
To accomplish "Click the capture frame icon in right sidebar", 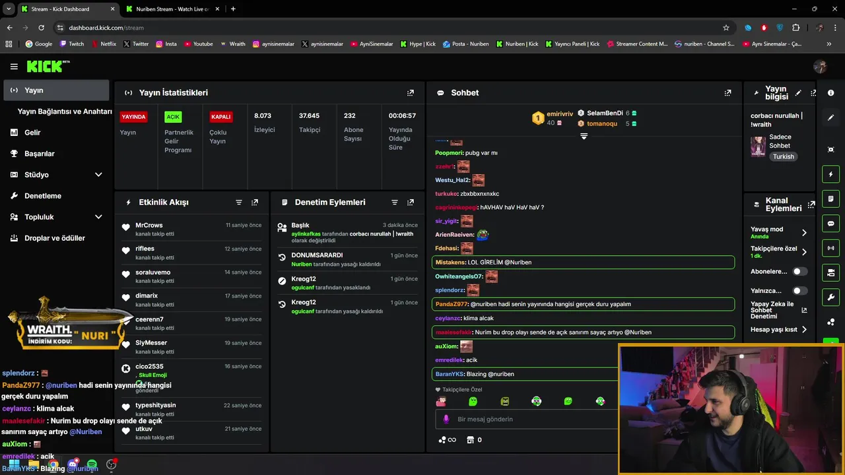I will [x=831, y=150].
